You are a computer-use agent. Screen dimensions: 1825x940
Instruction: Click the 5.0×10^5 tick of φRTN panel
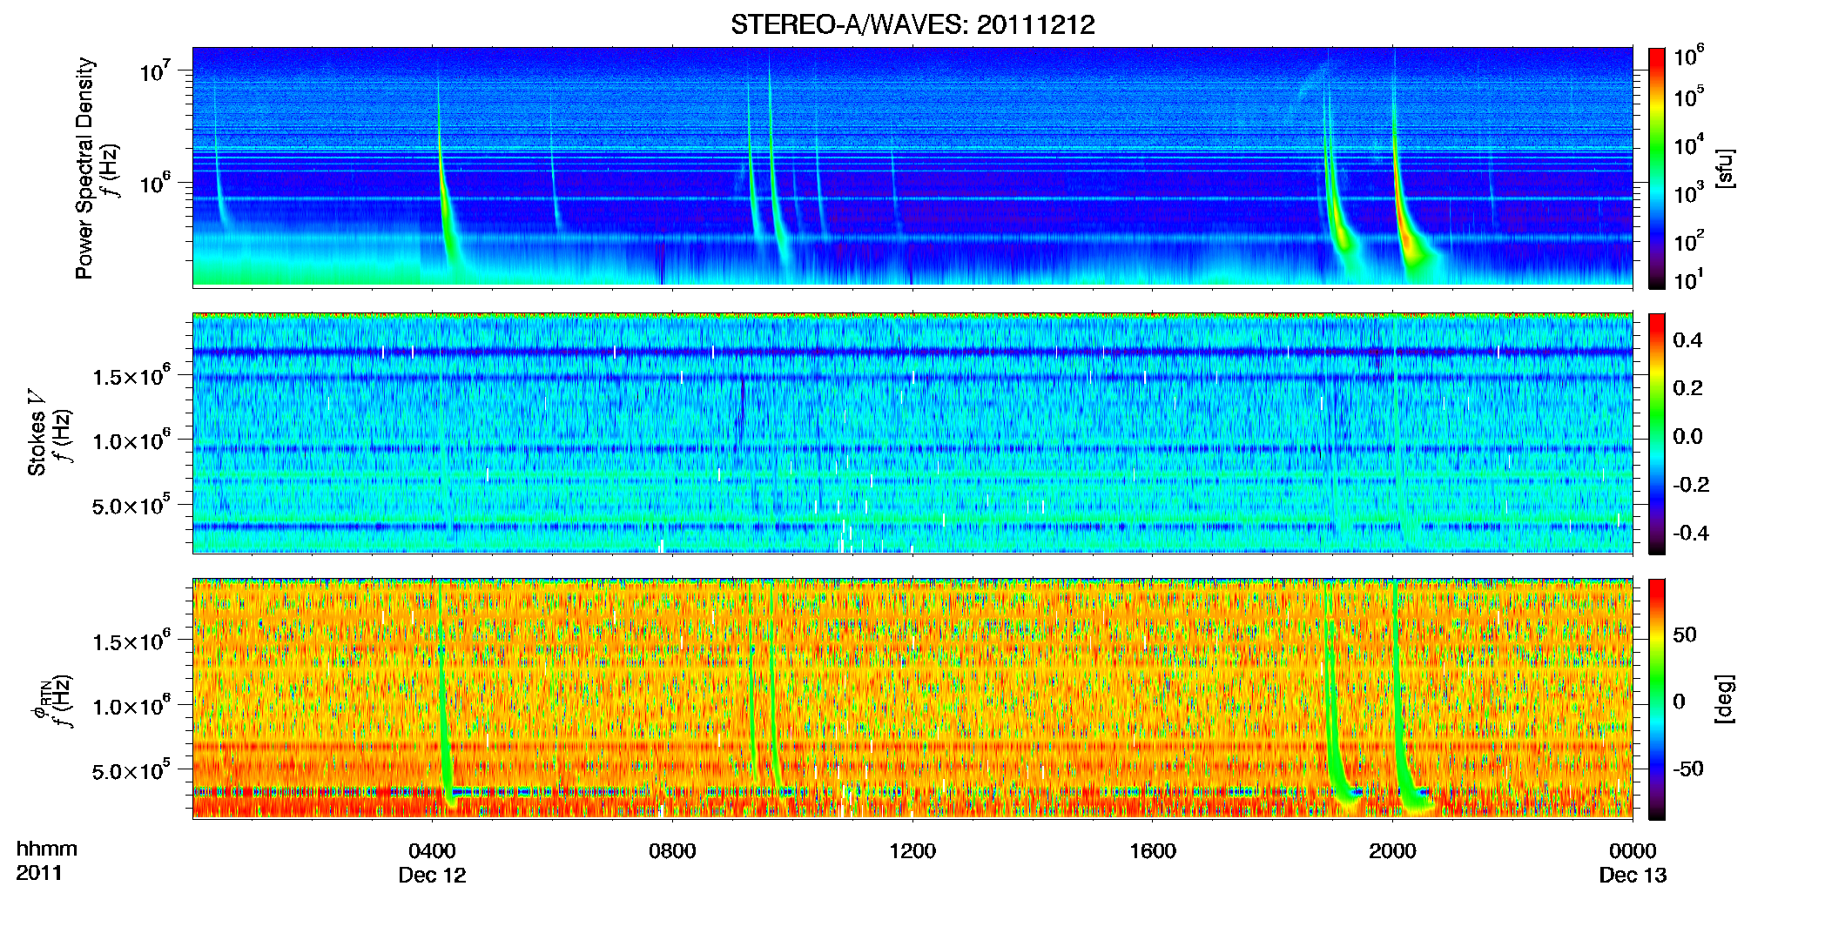point(131,770)
